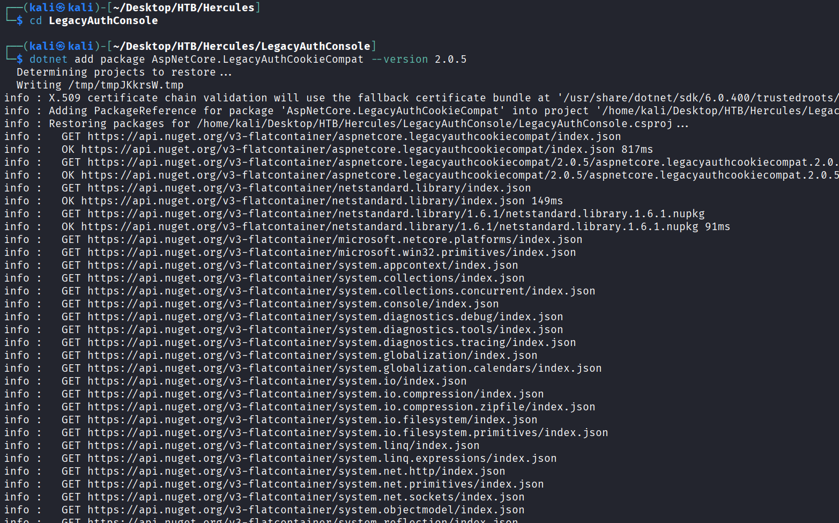The height and width of the screenshot is (523, 839).
Task: Click the 'cd LegacyAuthConsole' command text
Action: point(93,20)
